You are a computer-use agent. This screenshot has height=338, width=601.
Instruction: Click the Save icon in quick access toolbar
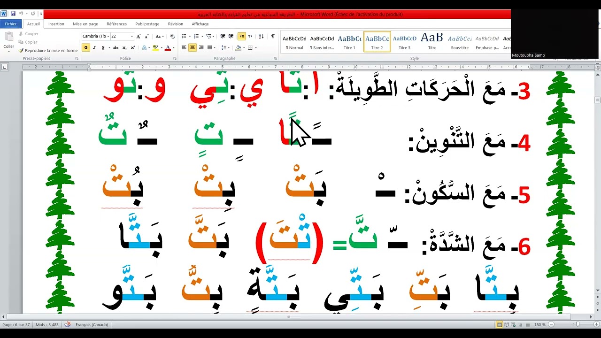coord(13,14)
